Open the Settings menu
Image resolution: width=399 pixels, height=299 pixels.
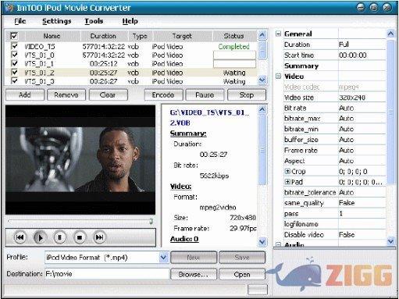pos(57,21)
